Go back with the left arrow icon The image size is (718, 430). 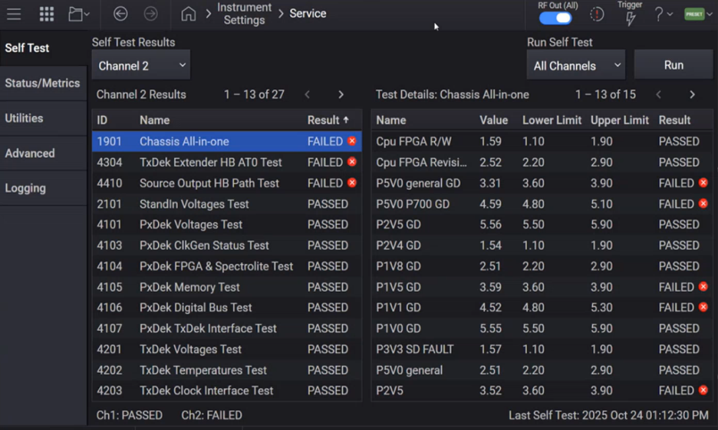click(121, 14)
